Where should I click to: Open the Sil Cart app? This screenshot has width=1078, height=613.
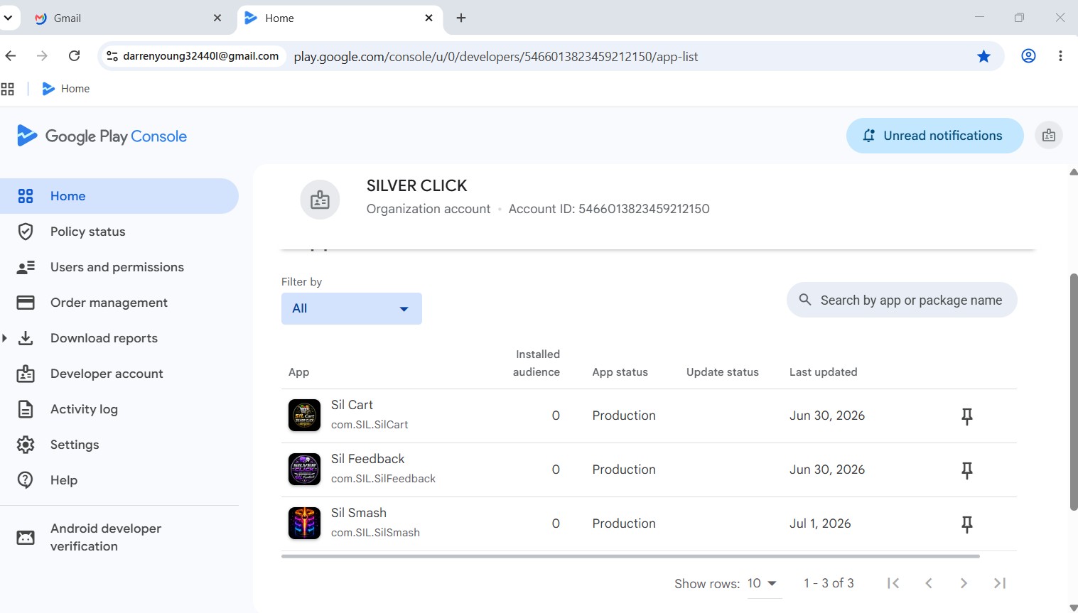coord(352,405)
